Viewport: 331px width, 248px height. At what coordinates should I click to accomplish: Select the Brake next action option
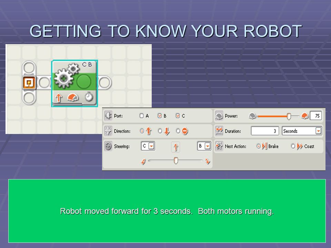point(259,146)
